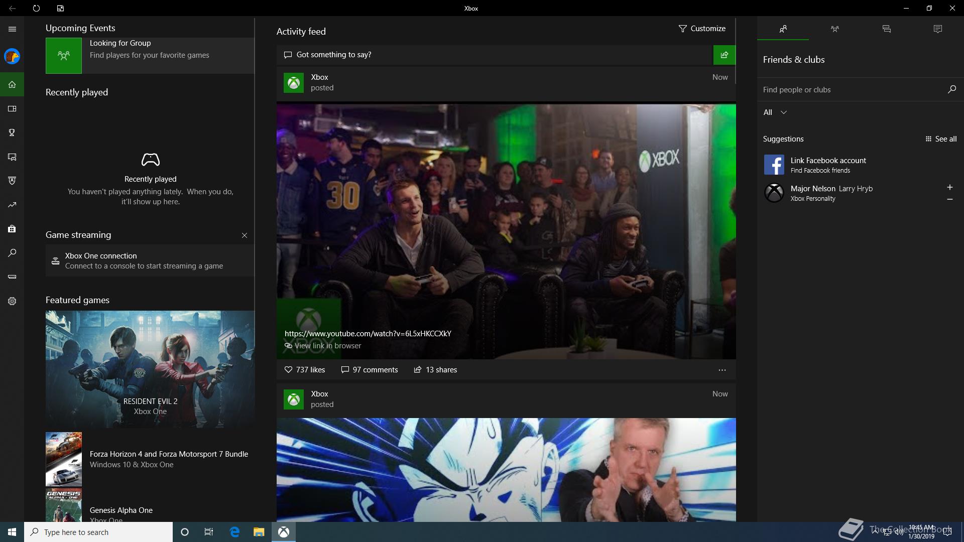Switch to Parties tab icon
This screenshot has height=542, width=964.
pyautogui.click(x=834, y=29)
